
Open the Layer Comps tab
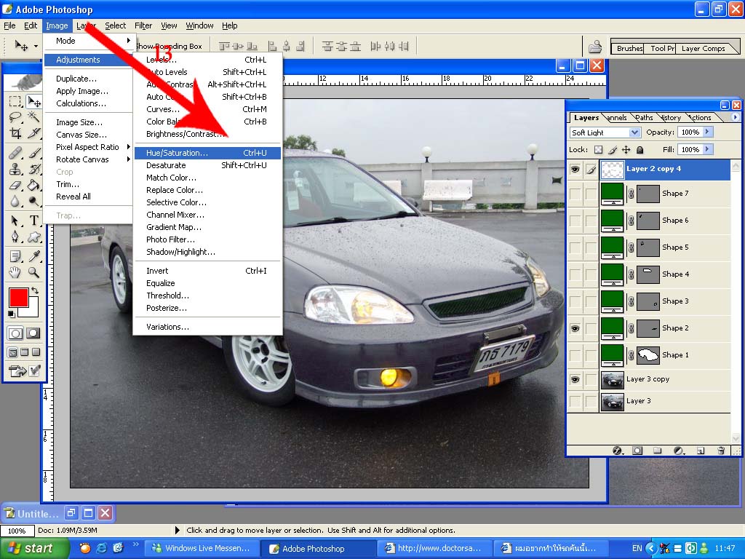(x=703, y=48)
